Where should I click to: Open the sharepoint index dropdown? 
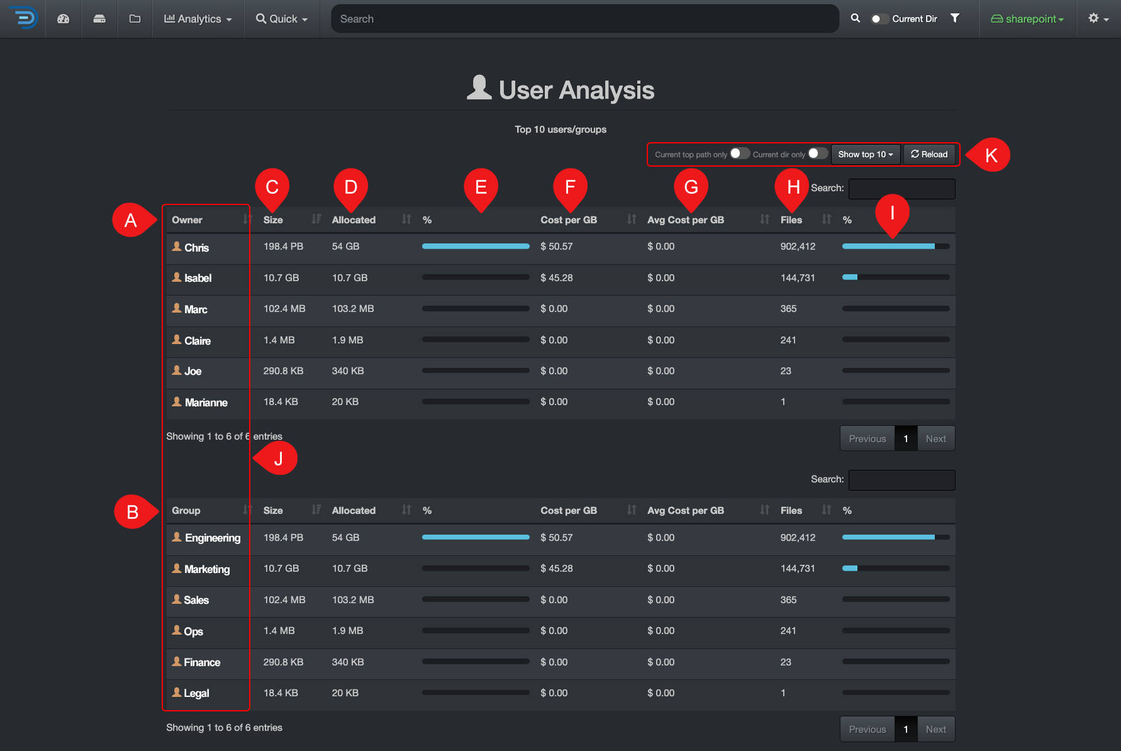pyautogui.click(x=1027, y=19)
